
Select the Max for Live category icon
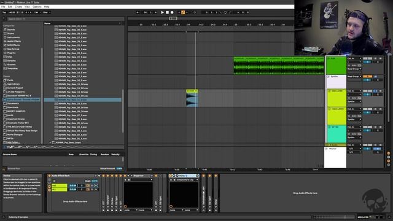point(5,49)
